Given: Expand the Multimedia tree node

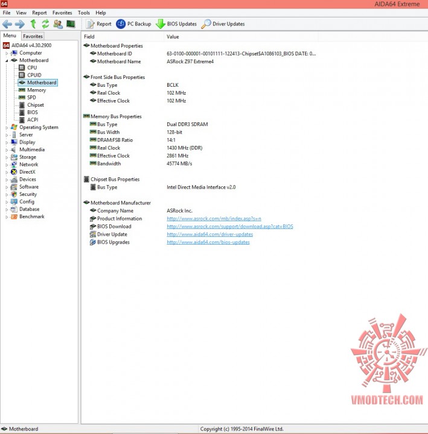Looking at the screenshot, I should click(x=7, y=150).
